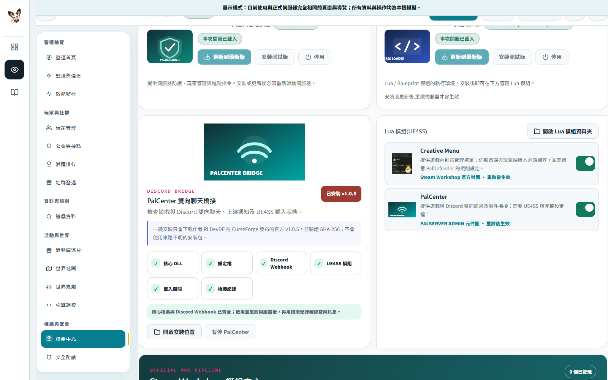
Task: Open 活躍排行 page
Action: tap(83, 164)
